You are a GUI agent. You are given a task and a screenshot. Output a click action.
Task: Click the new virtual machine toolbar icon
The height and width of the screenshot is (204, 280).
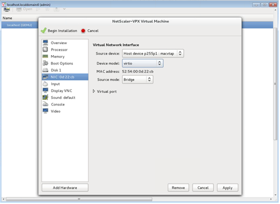coord(7,9)
